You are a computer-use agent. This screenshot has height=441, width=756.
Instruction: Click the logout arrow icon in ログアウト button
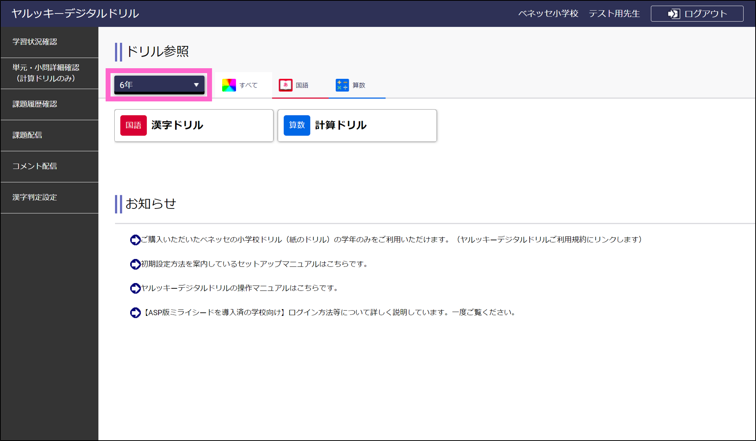pos(673,13)
